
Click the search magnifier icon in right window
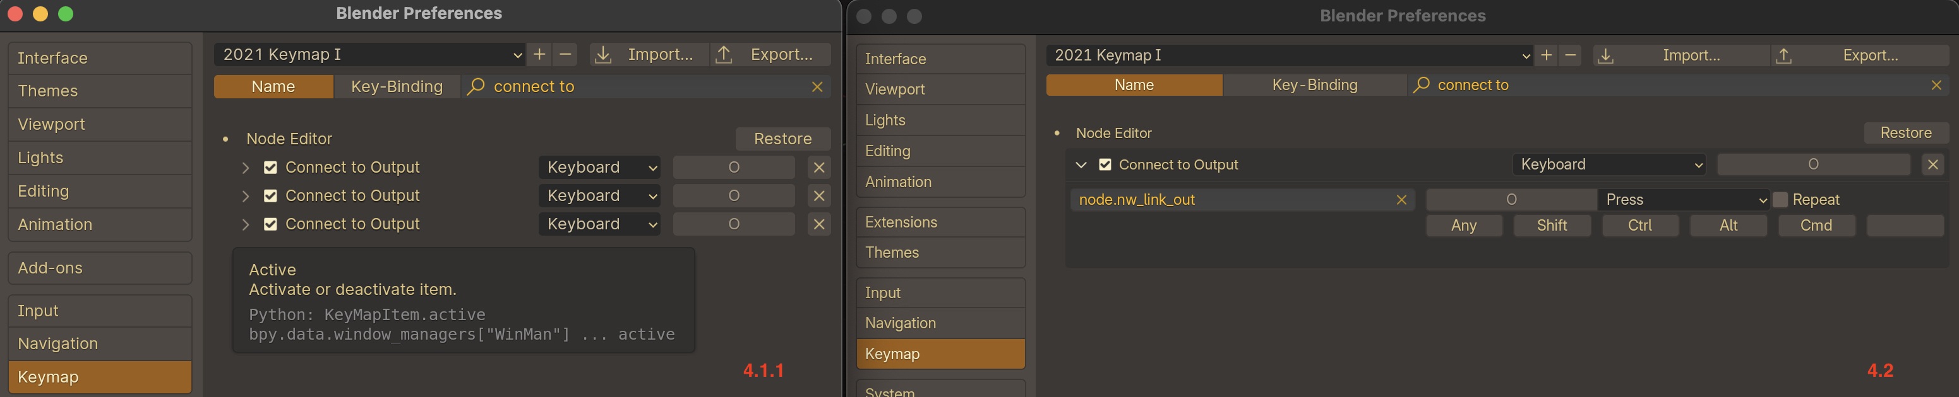(x=1420, y=86)
